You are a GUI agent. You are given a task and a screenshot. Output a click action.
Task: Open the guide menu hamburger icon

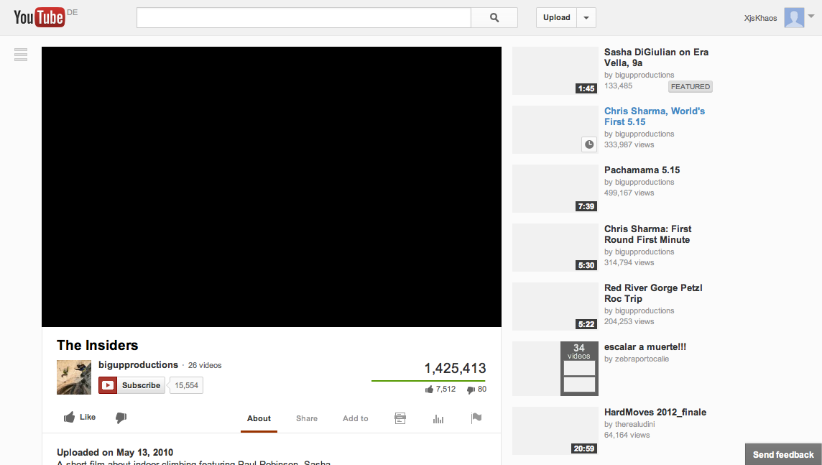click(x=21, y=55)
